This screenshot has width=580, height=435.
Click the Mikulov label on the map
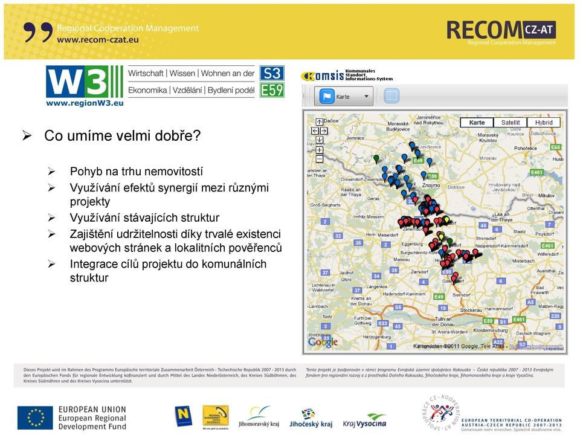[x=546, y=195]
